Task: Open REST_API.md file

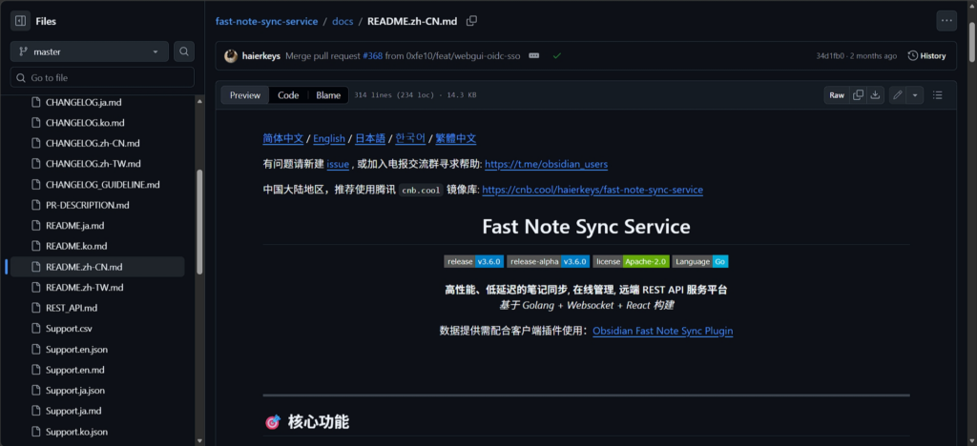Action: point(71,307)
